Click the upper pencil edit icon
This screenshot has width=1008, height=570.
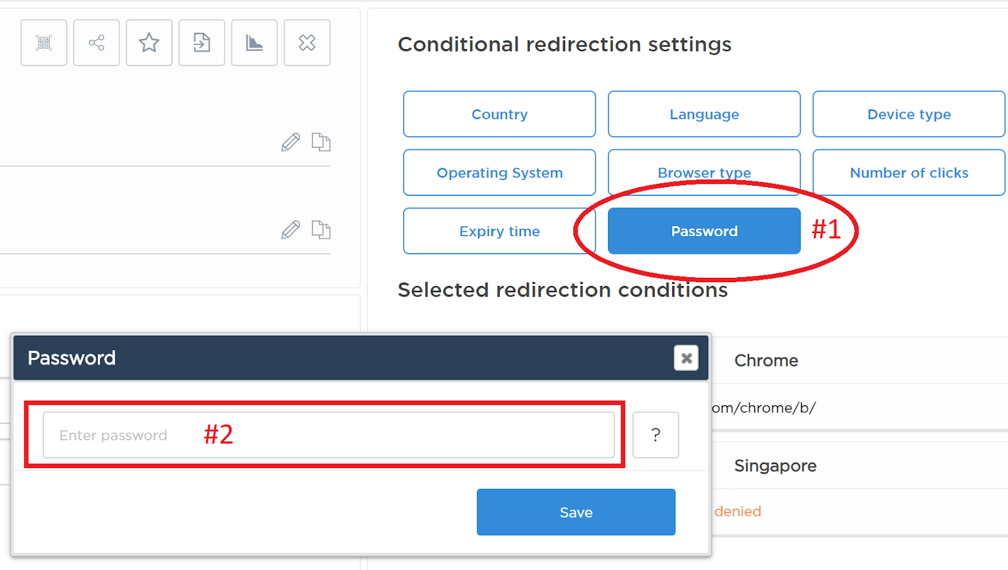[x=290, y=142]
